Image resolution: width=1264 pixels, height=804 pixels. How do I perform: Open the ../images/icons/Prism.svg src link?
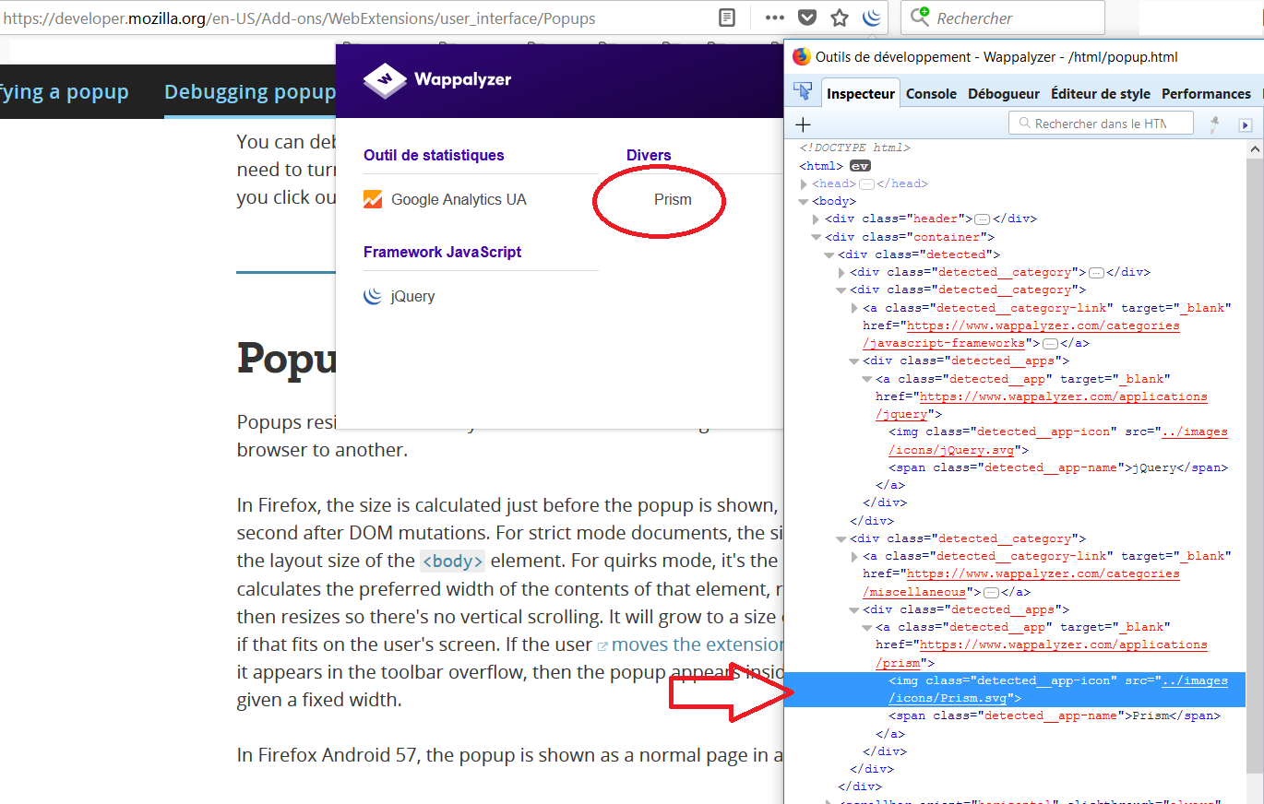coord(1058,689)
